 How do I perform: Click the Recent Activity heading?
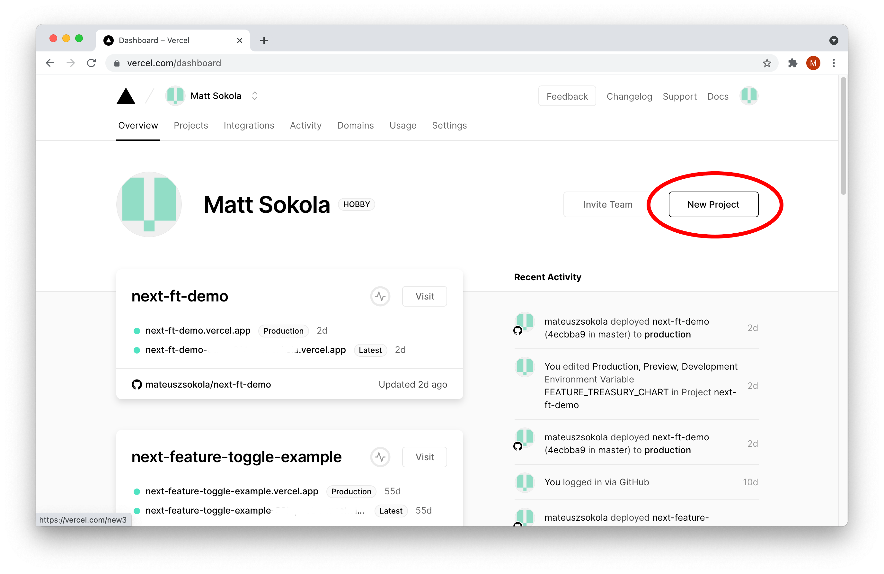(x=547, y=277)
